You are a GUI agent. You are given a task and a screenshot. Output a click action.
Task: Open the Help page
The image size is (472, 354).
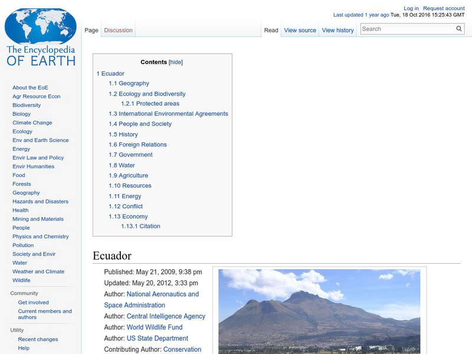click(22, 348)
